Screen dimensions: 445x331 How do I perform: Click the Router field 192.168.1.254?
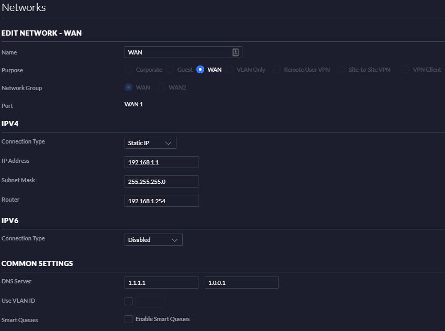[x=161, y=201]
